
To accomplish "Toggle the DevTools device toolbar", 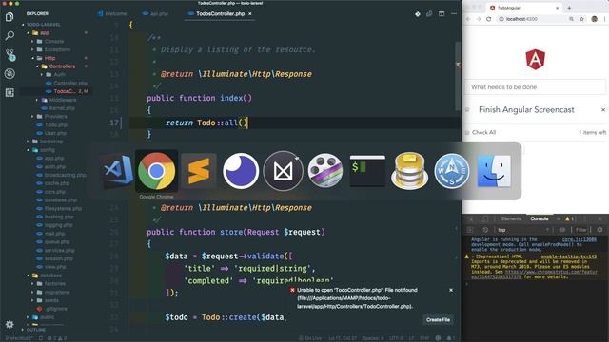I will coord(484,219).
